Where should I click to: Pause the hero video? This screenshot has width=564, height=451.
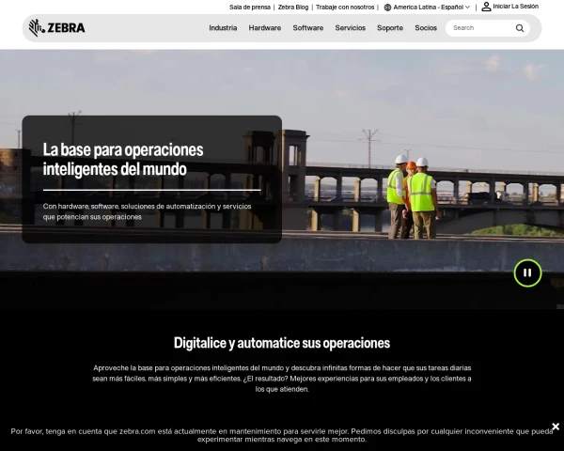(527, 273)
